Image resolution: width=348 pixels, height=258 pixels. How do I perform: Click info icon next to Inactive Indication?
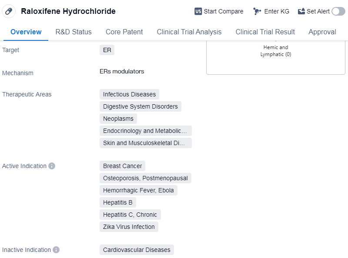[56, 250]
